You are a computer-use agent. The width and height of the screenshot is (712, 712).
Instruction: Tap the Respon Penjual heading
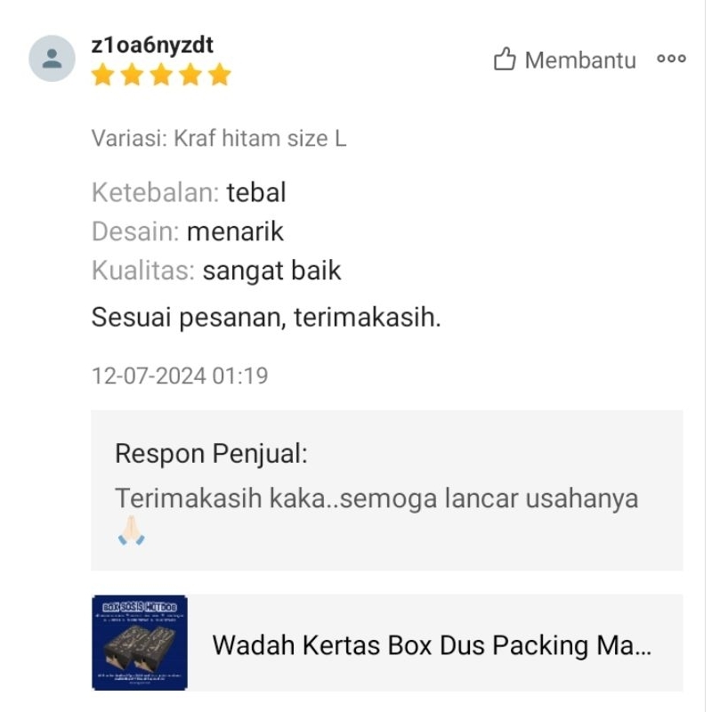point(211,454)
